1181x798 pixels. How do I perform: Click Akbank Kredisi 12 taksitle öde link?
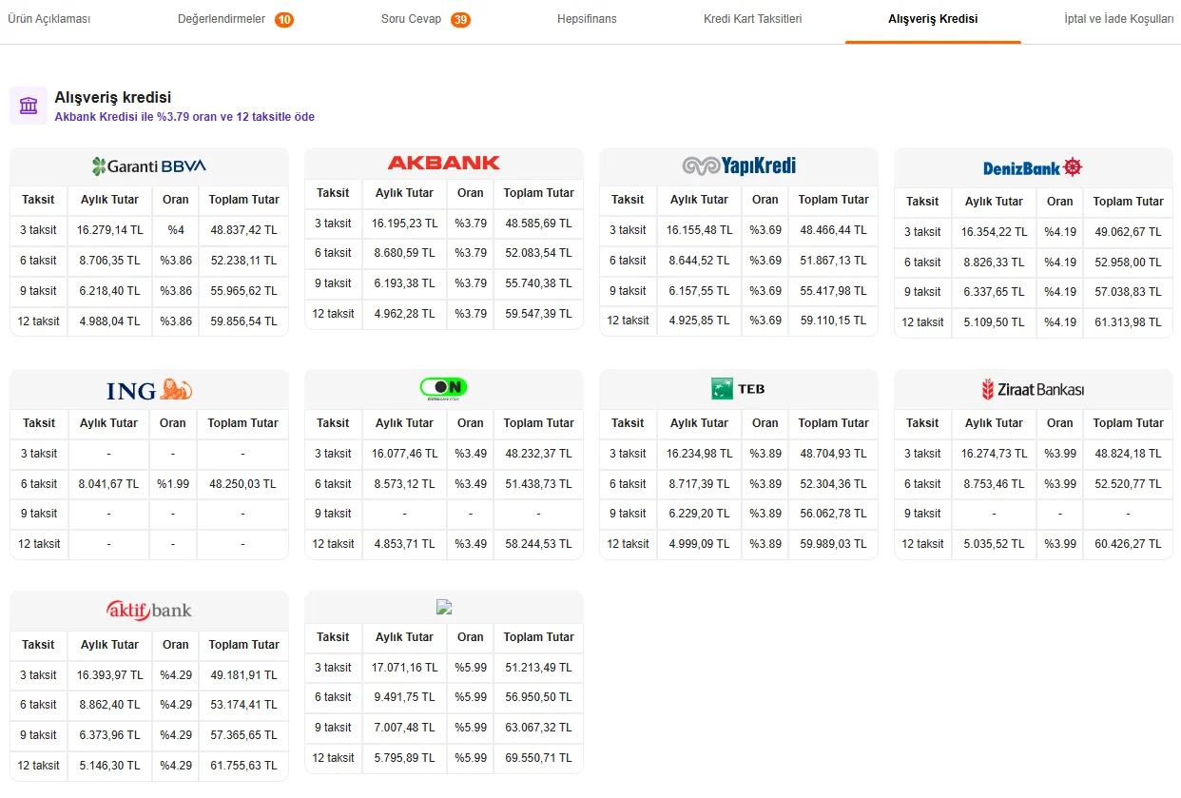184,117
